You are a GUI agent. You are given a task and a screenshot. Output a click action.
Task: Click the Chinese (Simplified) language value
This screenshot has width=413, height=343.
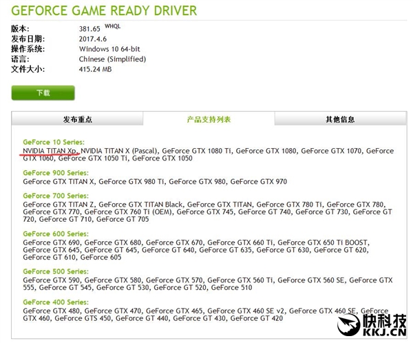coord(112,59)
